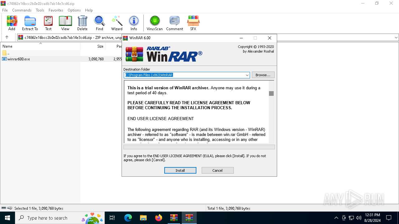Open the Tools menu
Image resolution: width=399 pixels, height=224 pixels.
40,10
